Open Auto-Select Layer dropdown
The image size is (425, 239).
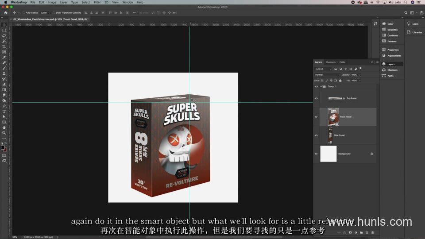point(46,13)
